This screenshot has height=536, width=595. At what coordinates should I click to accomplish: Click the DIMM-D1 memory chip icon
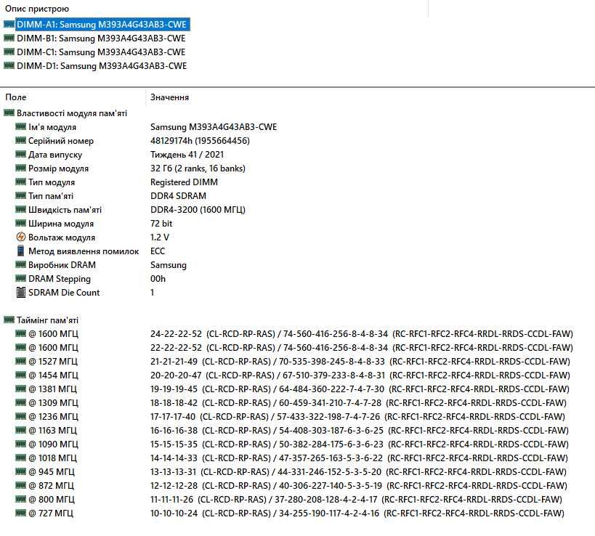coord(9,65)
